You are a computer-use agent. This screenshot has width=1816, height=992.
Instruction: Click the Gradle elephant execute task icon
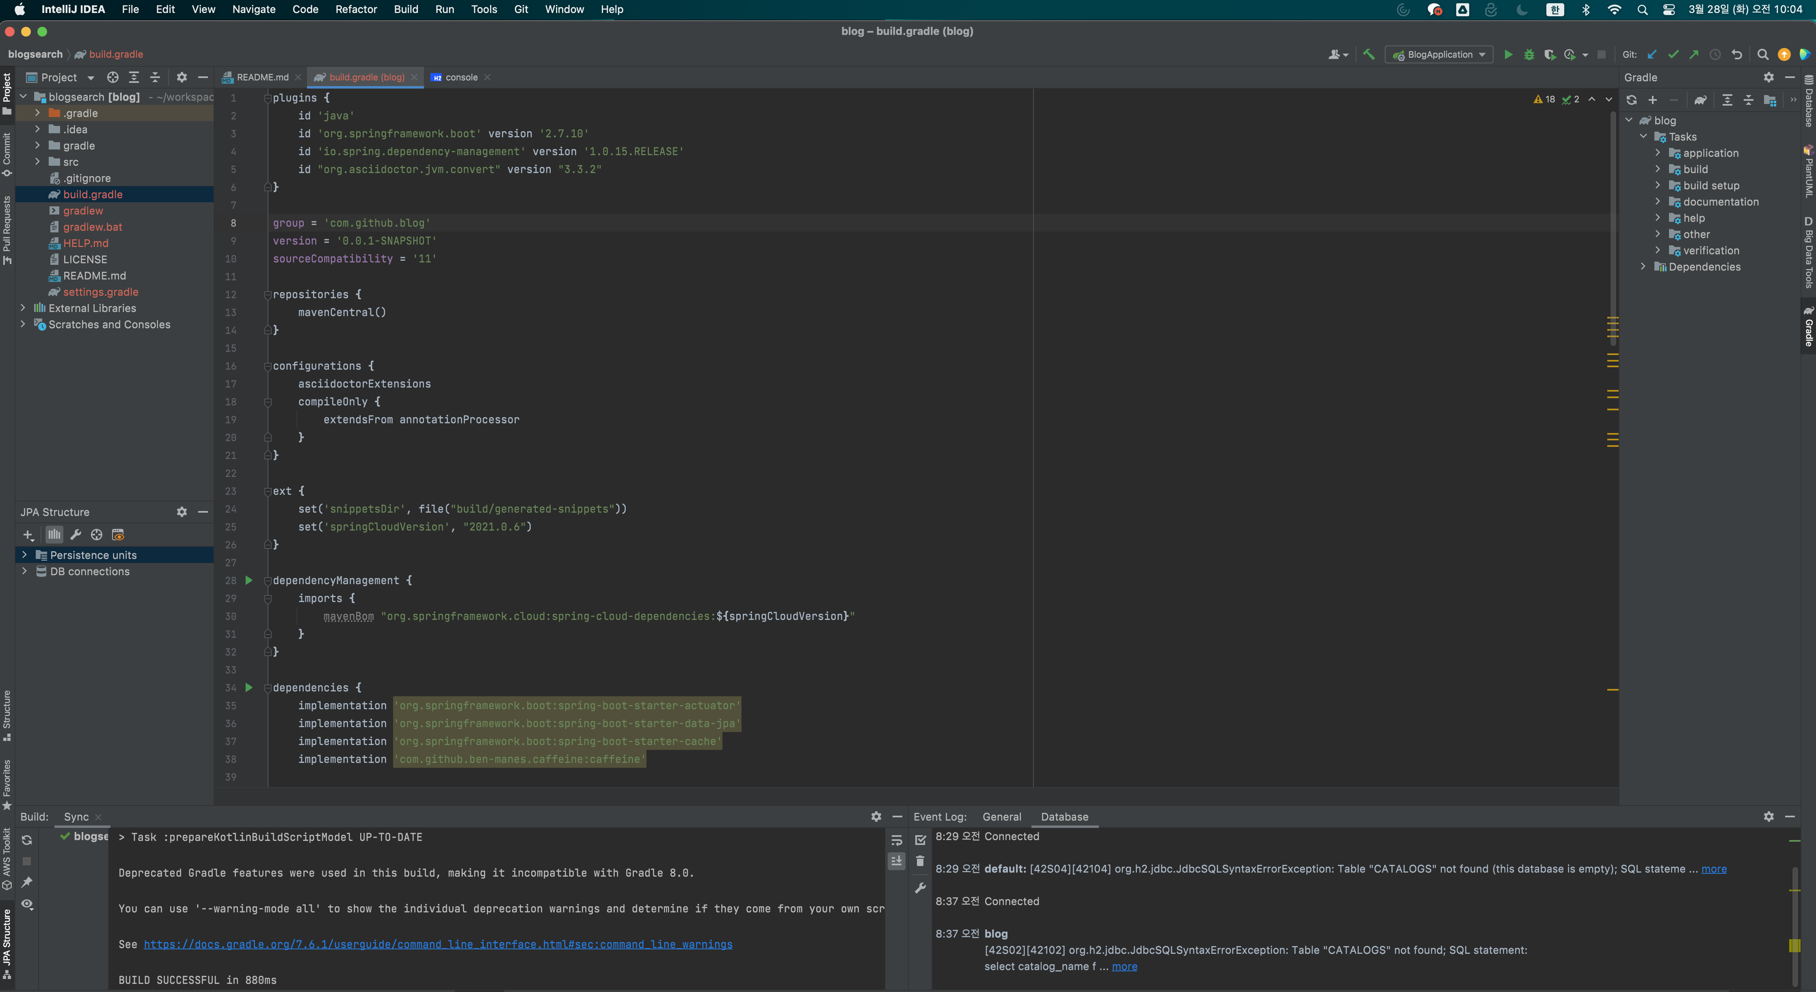(x=1700, y=100)
